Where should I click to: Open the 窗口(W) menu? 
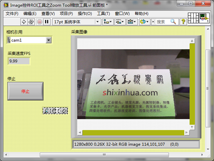pyautogui.click(x=122, y=13)
